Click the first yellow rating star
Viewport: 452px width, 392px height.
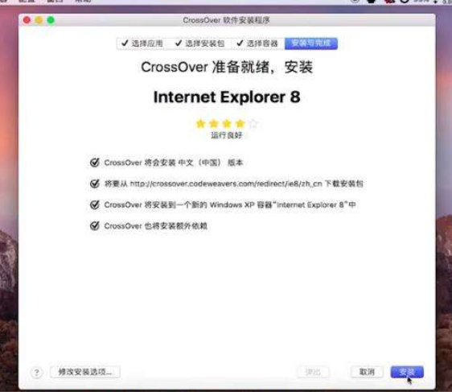200,124
